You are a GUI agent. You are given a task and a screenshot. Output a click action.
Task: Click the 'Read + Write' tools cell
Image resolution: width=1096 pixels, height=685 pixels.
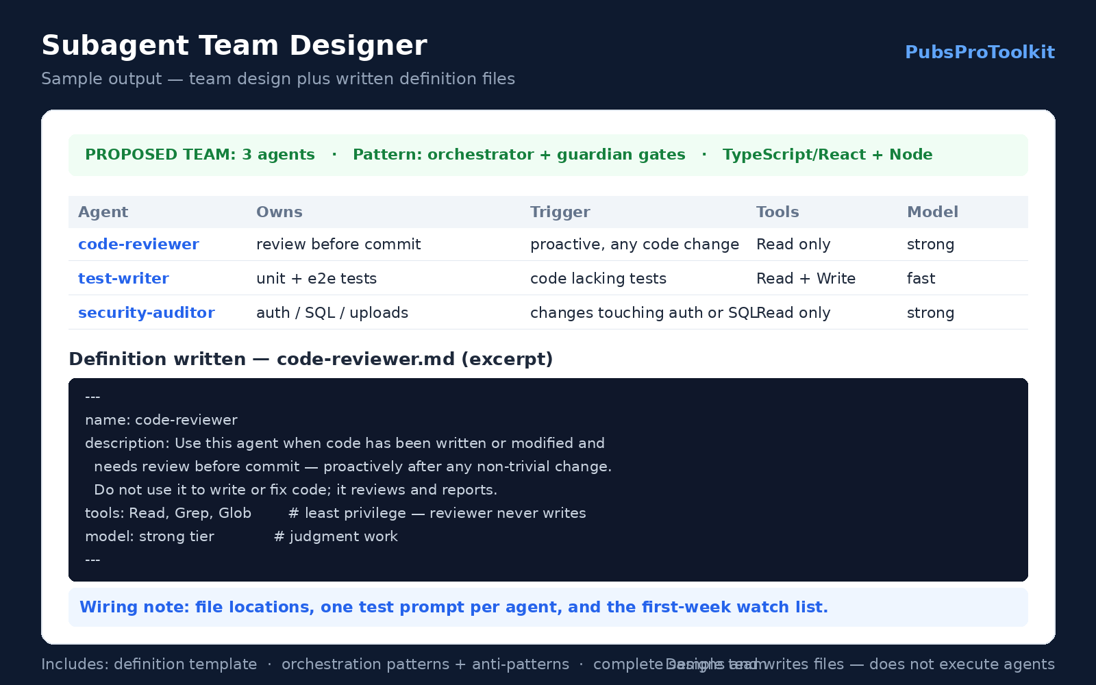click(x=806, y=279)
